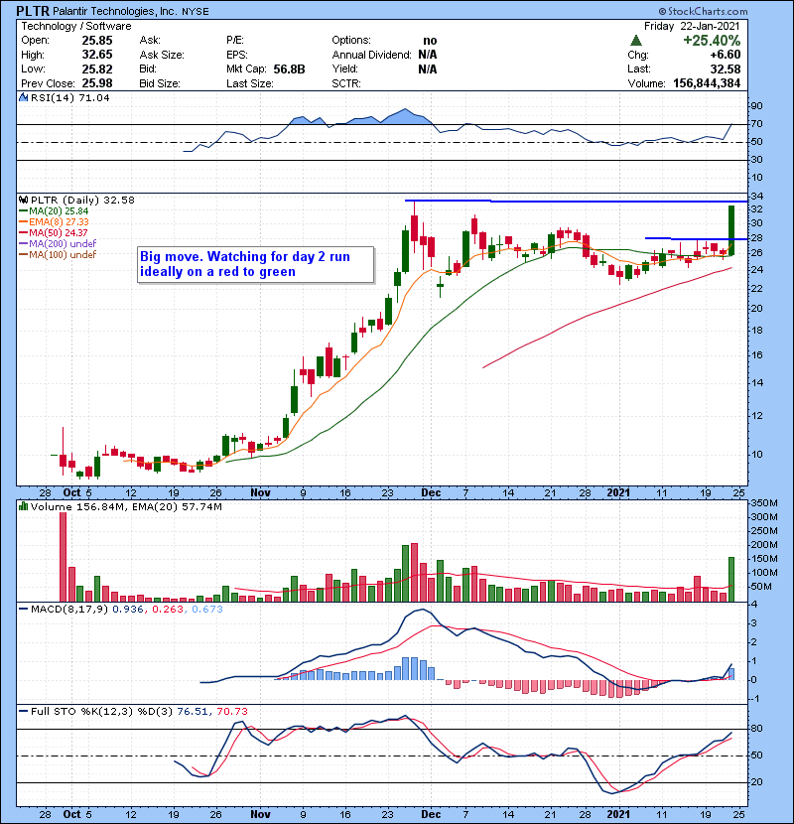
Task: Click the Dec label on price chart axis
Action: coord(431,493)
